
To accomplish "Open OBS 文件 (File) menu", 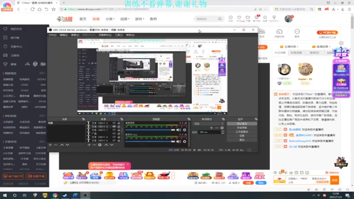I will click(x=53, y=35).
